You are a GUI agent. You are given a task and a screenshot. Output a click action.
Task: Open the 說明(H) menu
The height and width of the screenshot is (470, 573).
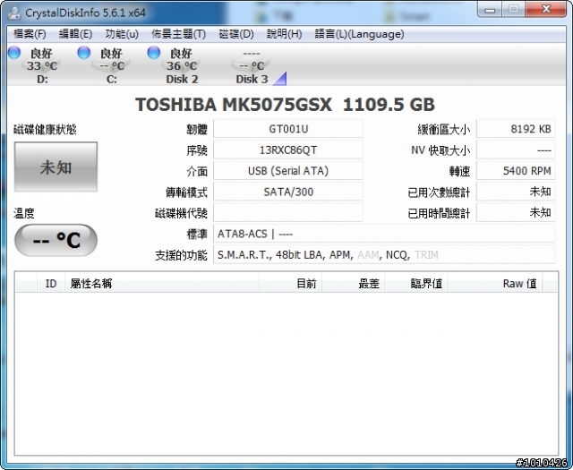point(285,34)
